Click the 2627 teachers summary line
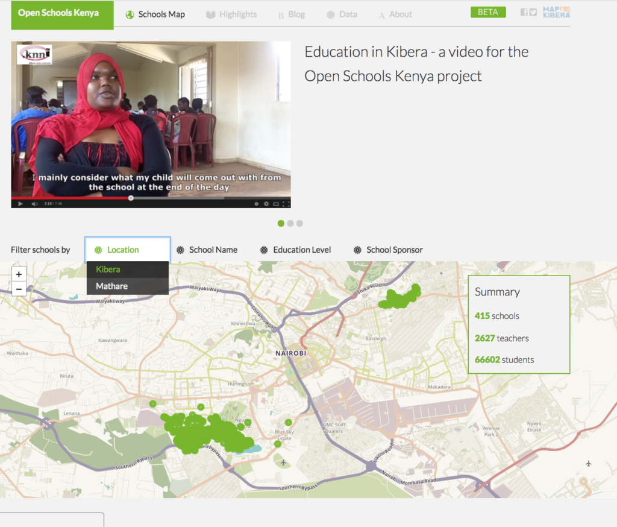 coord(501,338)
